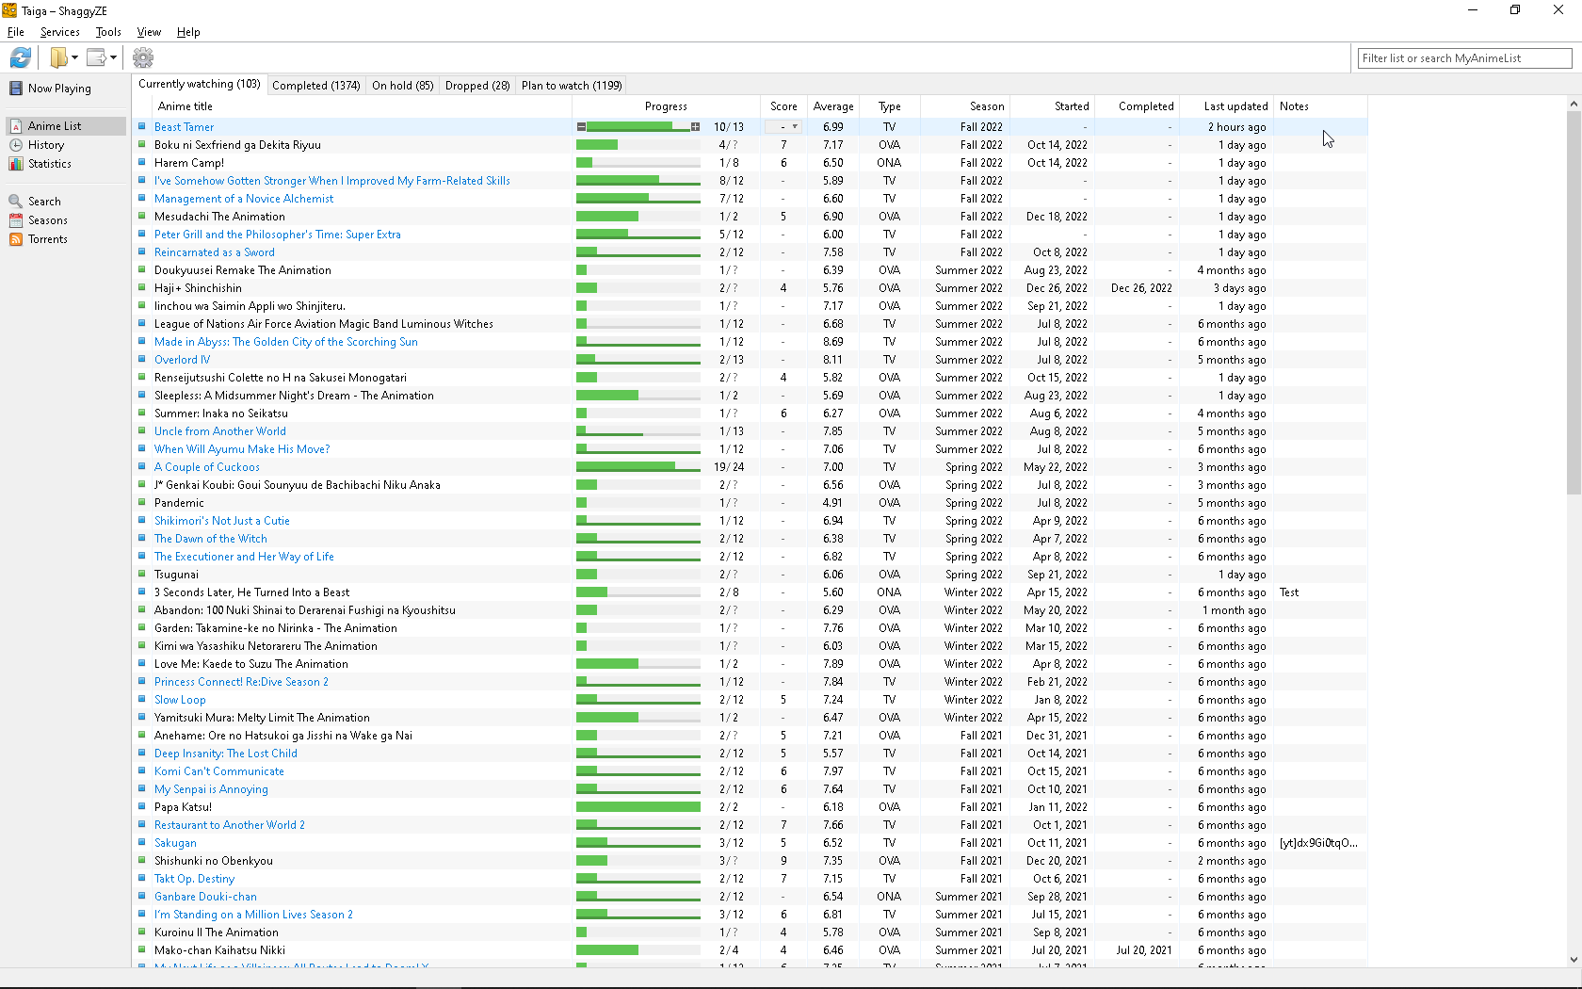Sort list by Last updated column

(1235, 106)
